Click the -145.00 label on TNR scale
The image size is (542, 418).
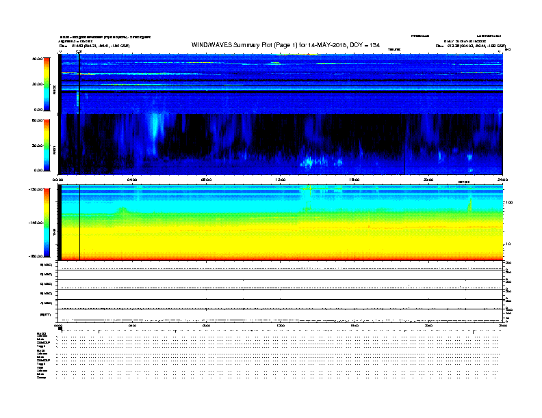click(36, 223)
